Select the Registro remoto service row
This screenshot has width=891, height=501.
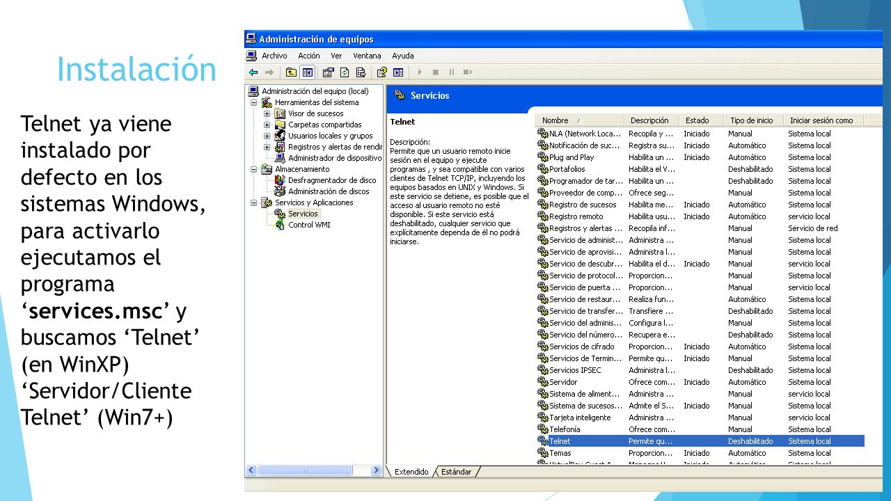click(700, 216)
